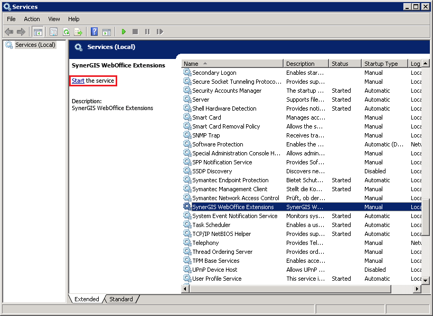Start the service using the green play icon
This screenshot has height=316, width=433.
(x=123, y=32)
